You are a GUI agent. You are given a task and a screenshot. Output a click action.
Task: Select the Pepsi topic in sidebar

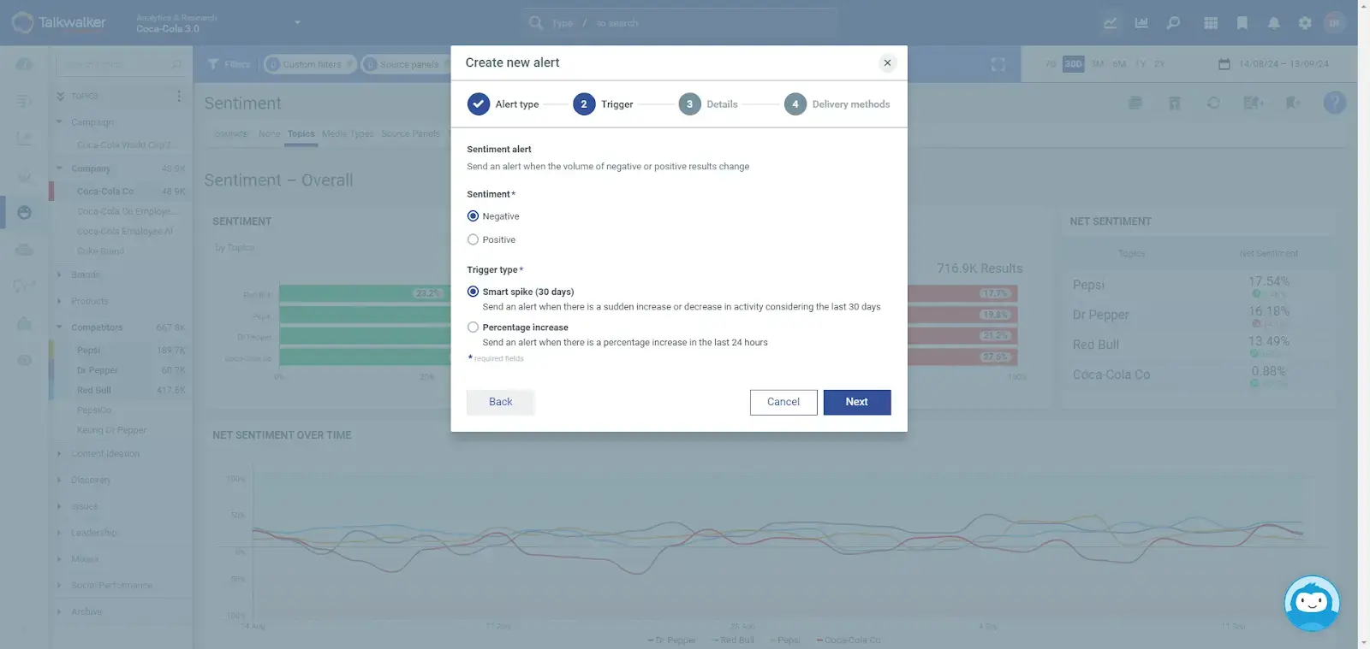click(120, 351)
